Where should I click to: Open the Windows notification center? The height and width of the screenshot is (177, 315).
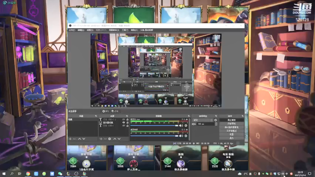coord(309,174)
